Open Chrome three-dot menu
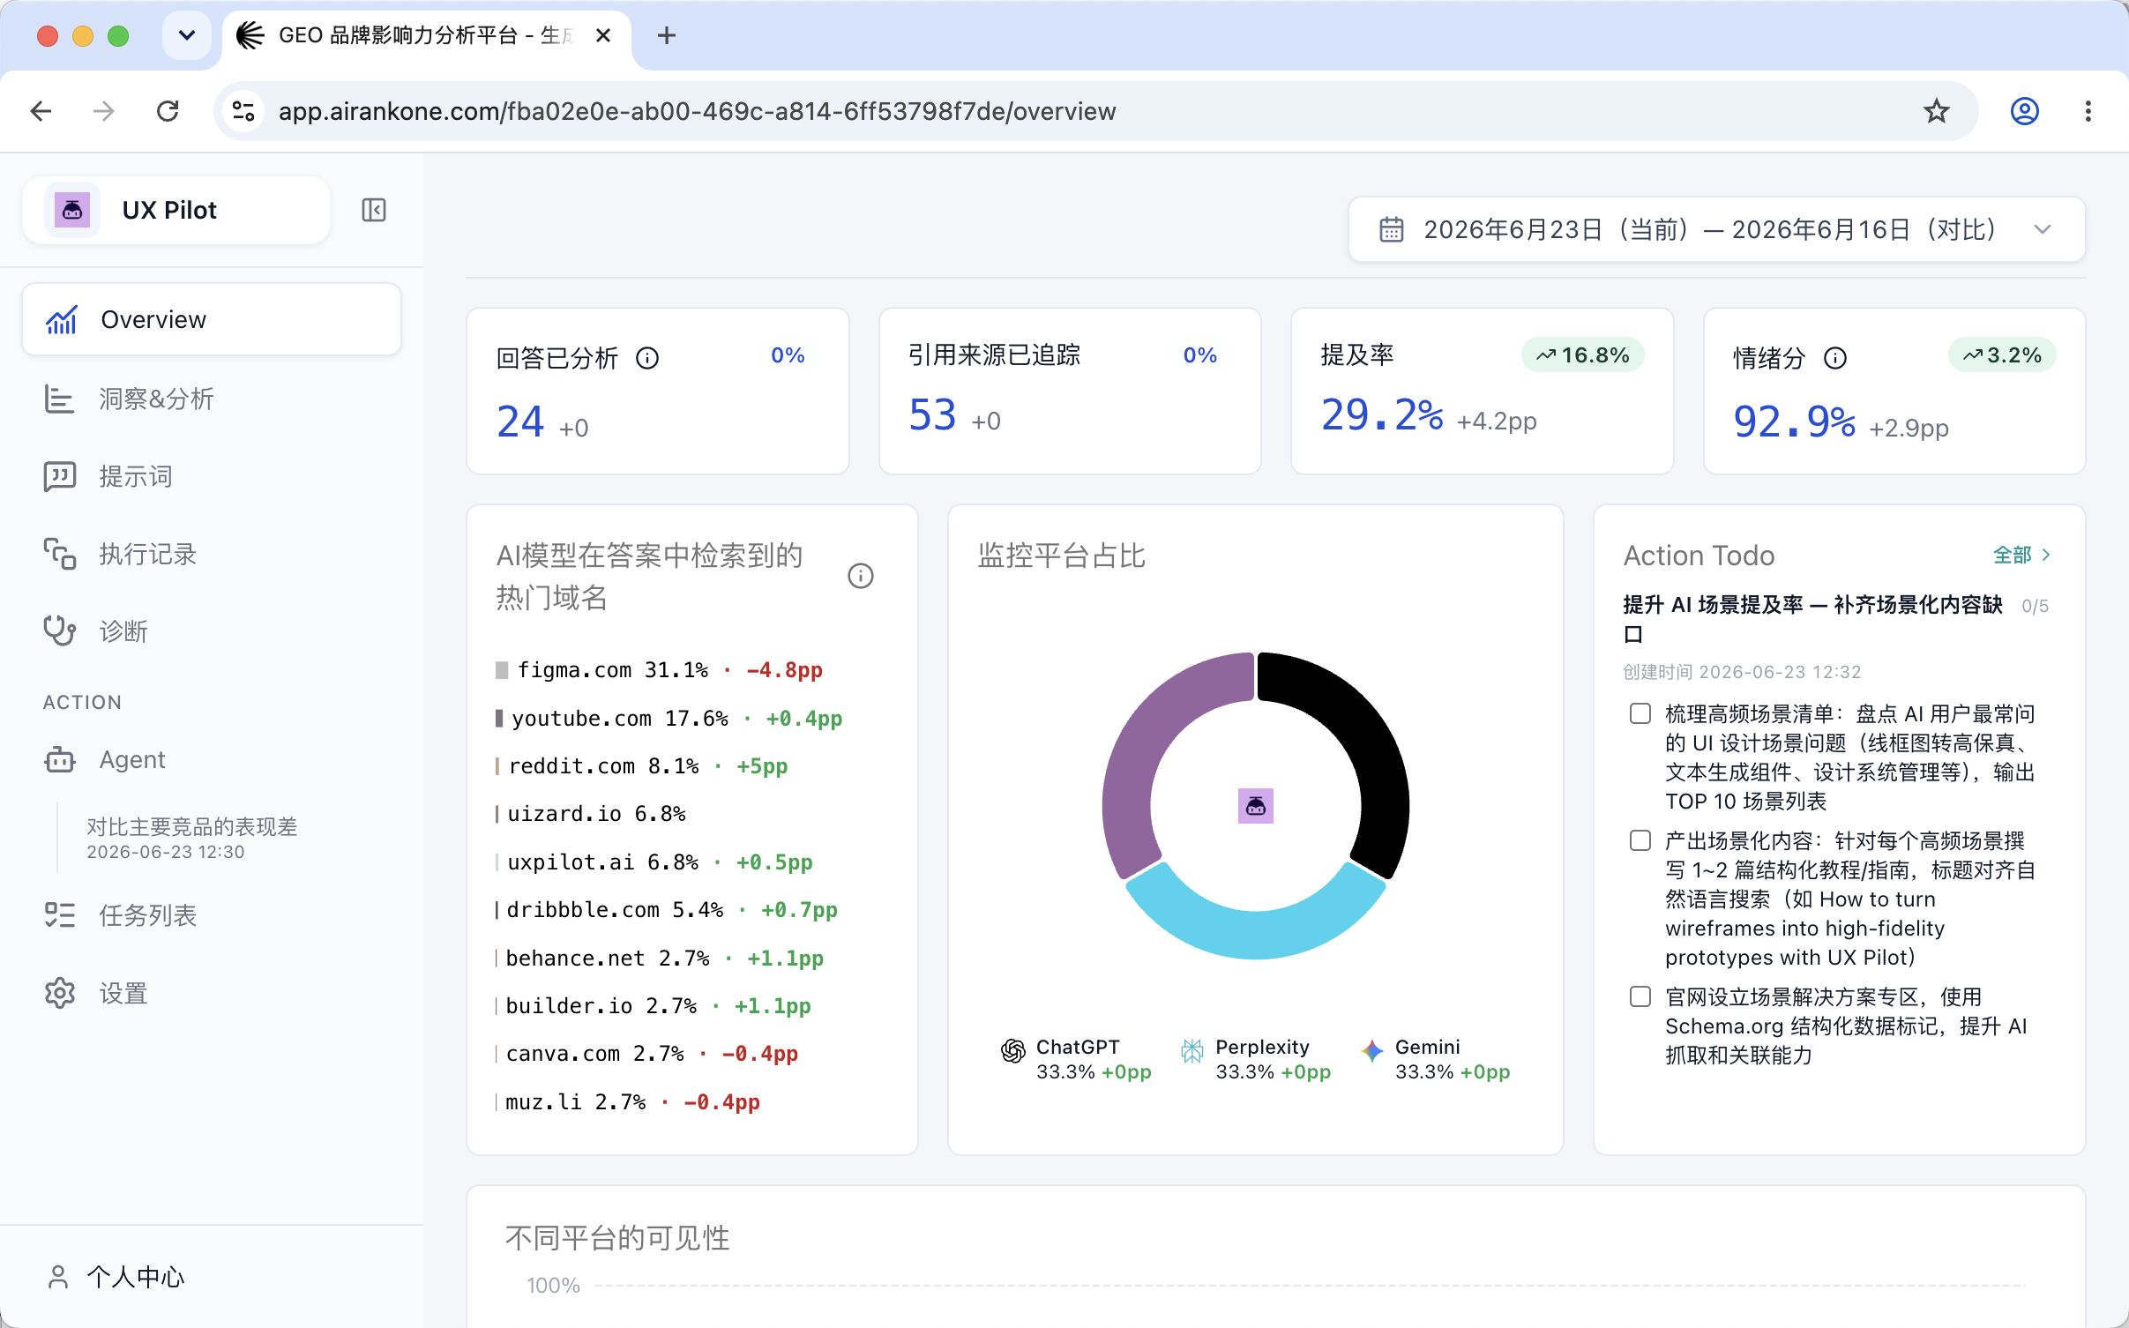Image resolution: width=2129 pixels, height=1328 pixels. click(2088, 111)
